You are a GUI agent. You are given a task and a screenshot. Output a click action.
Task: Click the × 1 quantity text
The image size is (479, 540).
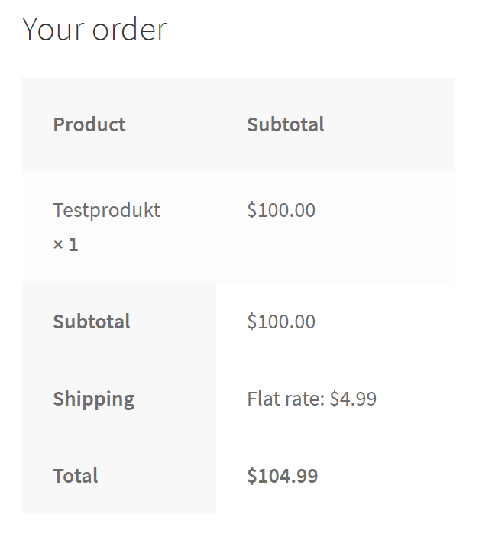tap(66, 244)
